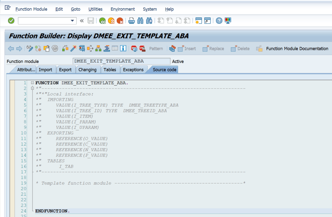The image size is (332, 217).
Task: Switch to the Exceptions tab
Action: (134, 69)
